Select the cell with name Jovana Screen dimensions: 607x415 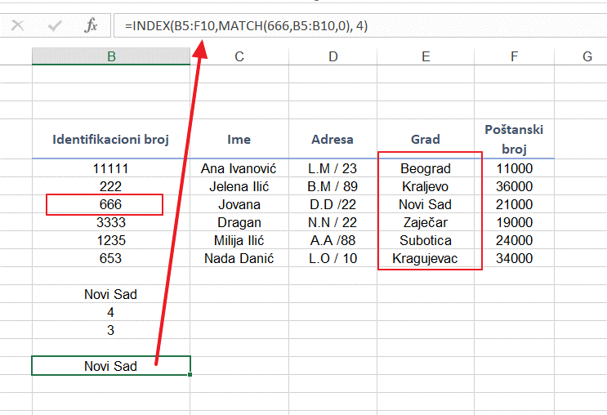239,204
